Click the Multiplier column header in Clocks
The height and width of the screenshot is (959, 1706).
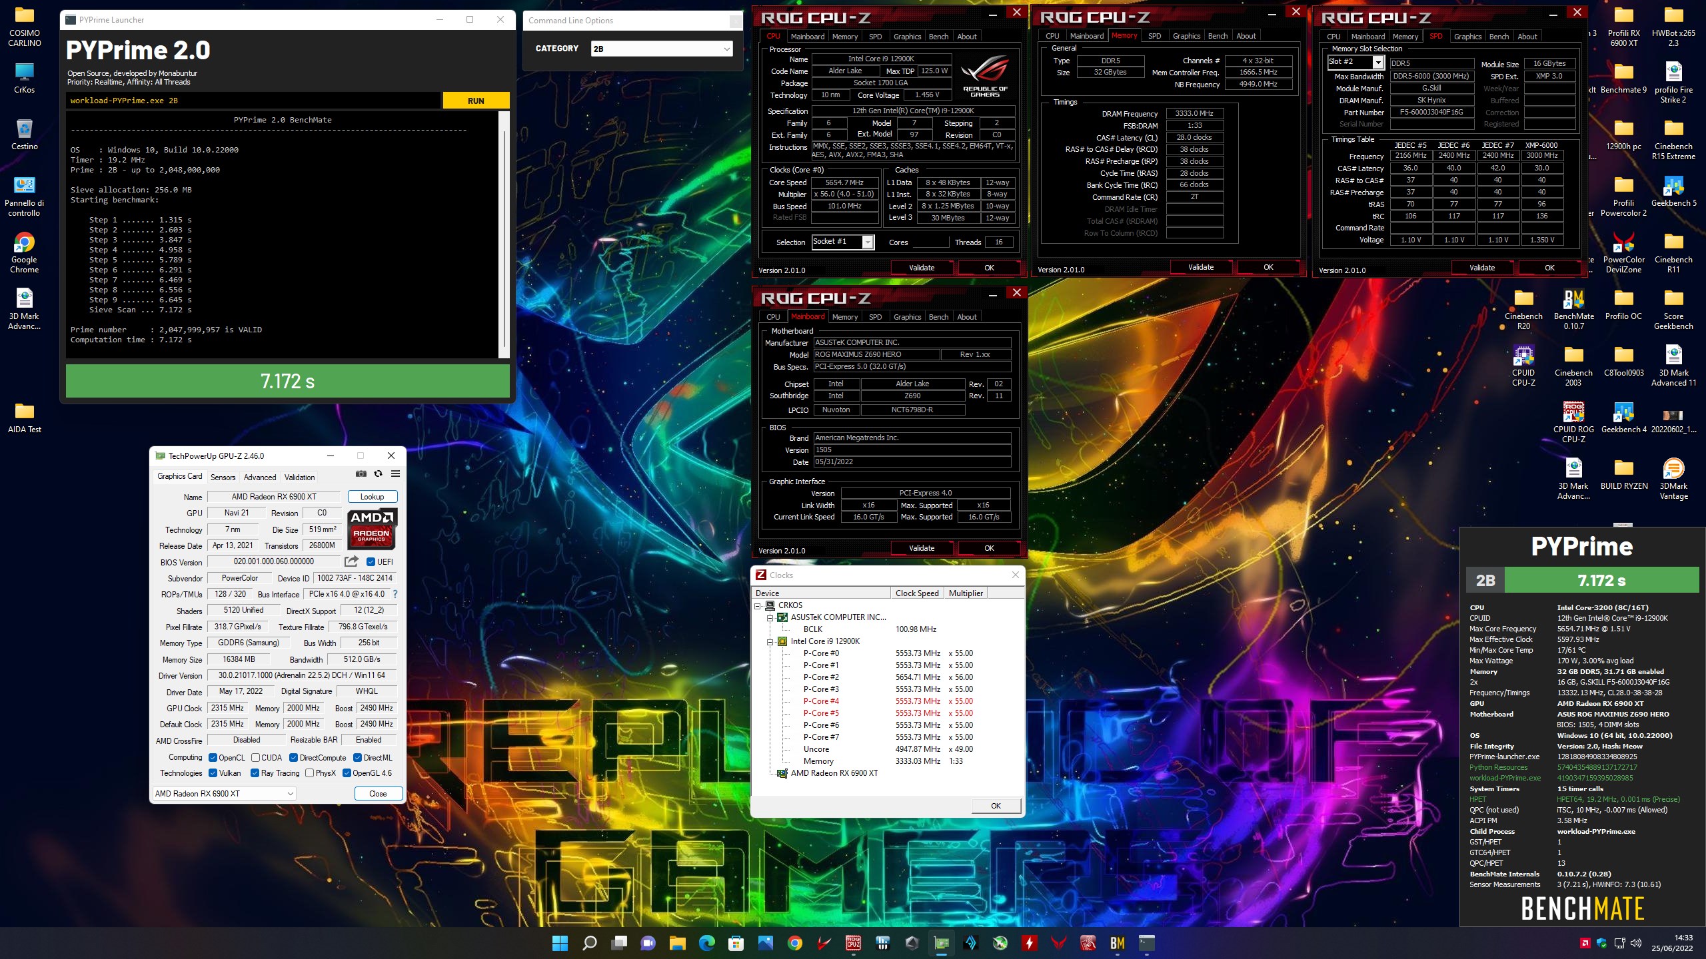(x=966, y=593)
